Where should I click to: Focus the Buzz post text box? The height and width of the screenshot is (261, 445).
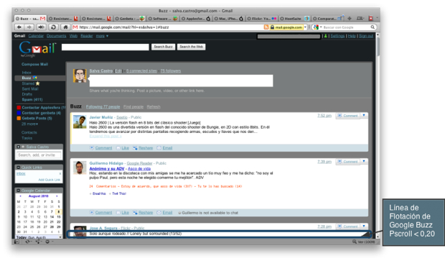coord(181,81)
